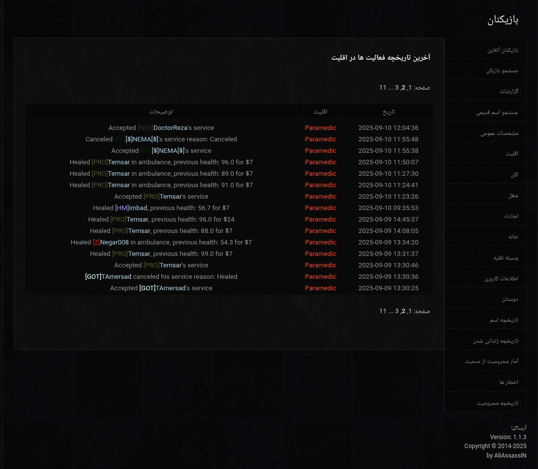
Task: Go to page 3 in top pagination
Action: tap(397, 88)
